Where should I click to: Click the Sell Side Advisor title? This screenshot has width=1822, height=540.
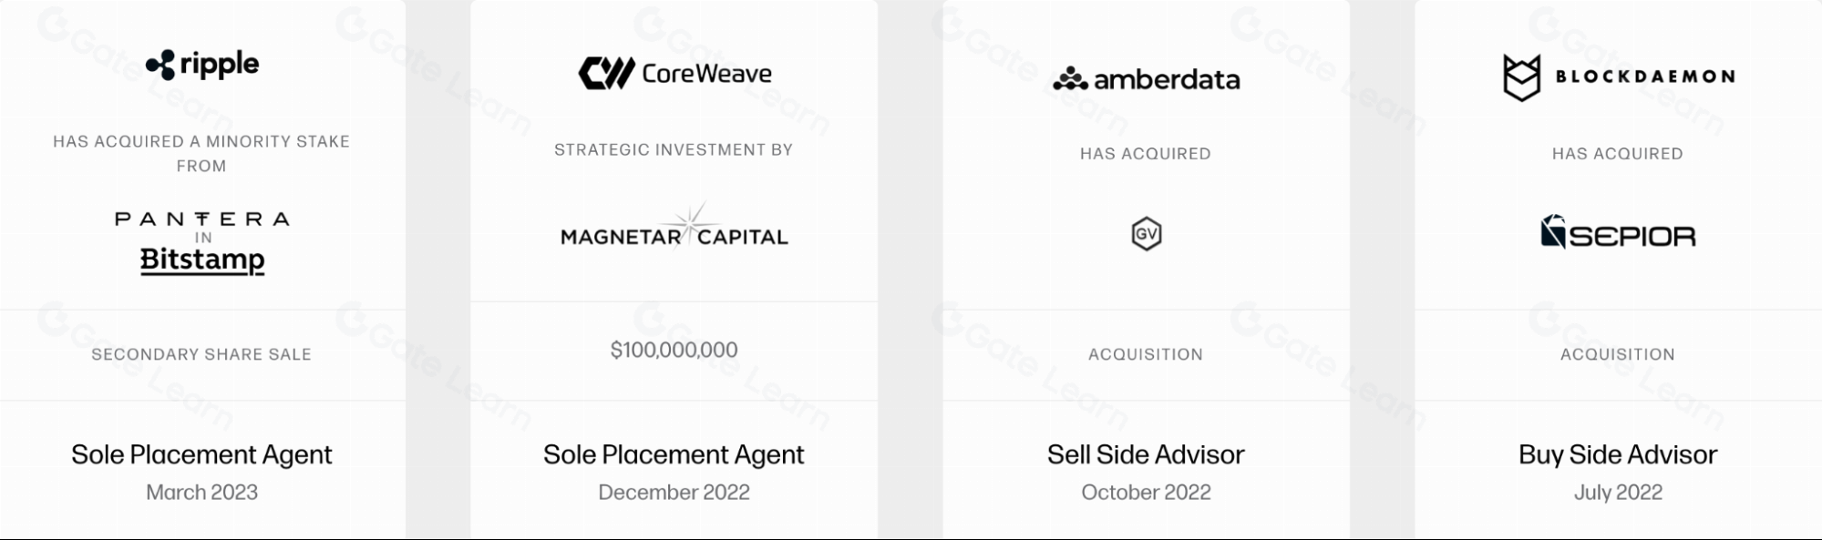coord(1146,454)
